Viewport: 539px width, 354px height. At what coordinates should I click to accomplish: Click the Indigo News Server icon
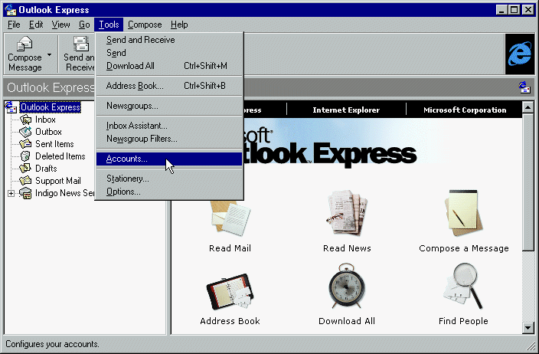(x=25, y=193)
